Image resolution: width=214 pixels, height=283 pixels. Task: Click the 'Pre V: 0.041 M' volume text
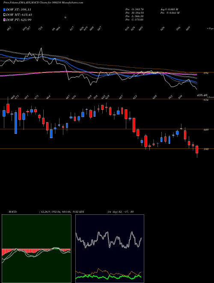169,13
